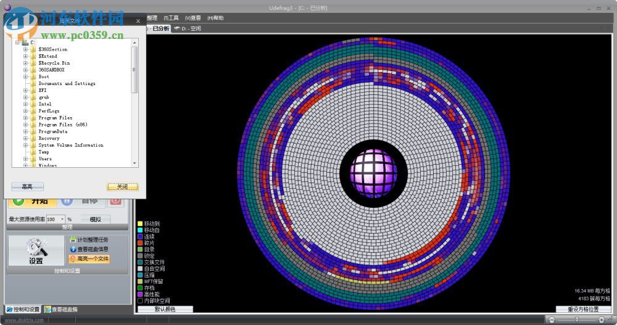Click the large 设置 settings gear icon

coord(35,247)
